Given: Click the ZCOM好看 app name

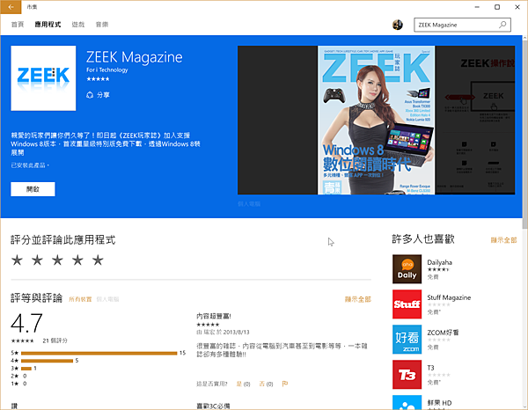Looking at the screenshot, I should tap(443, 333).
